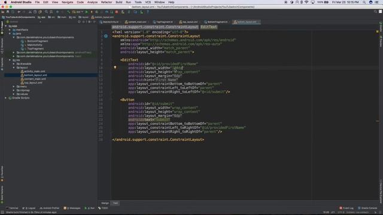Open the Build menu
The width and height of the screenshot is (383, 215).
(x=119, y=2)
